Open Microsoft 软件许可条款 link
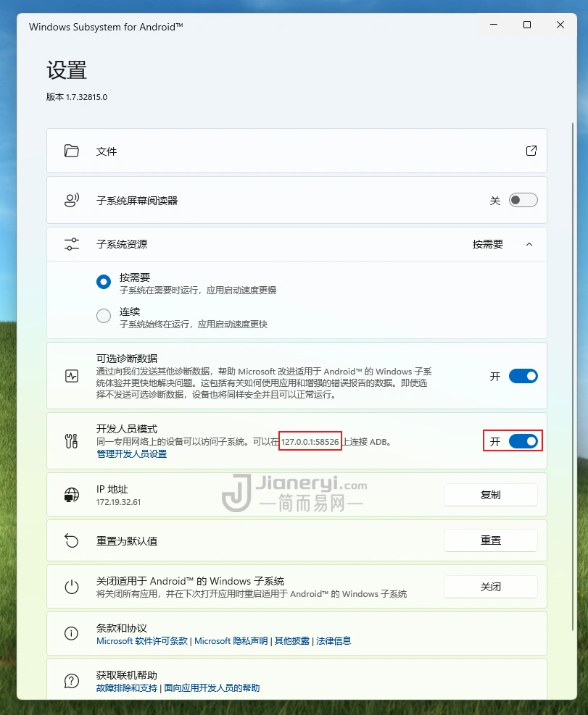588x715 pixels. [x=142, y=640]
